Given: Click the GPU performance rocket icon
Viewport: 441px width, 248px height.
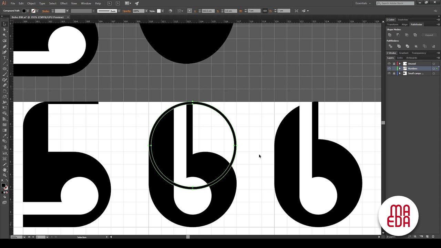Looking at the screenshot, I should (137, 3).
